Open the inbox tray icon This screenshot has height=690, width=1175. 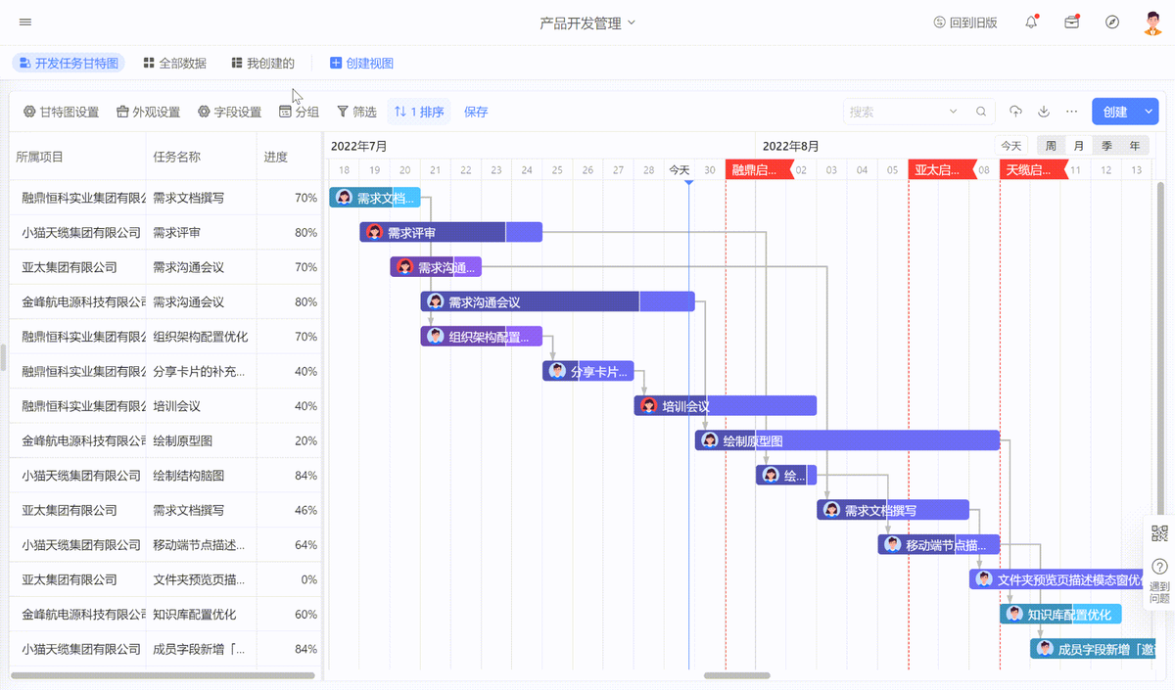(x=1072, y=23)
